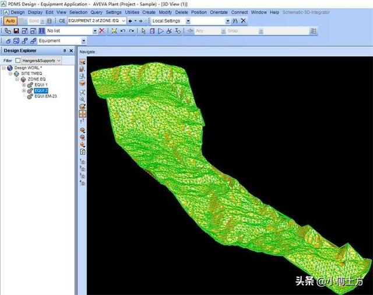Click the red X delete list icon
The image size is (373, 295).
click(x=102, y=31)
